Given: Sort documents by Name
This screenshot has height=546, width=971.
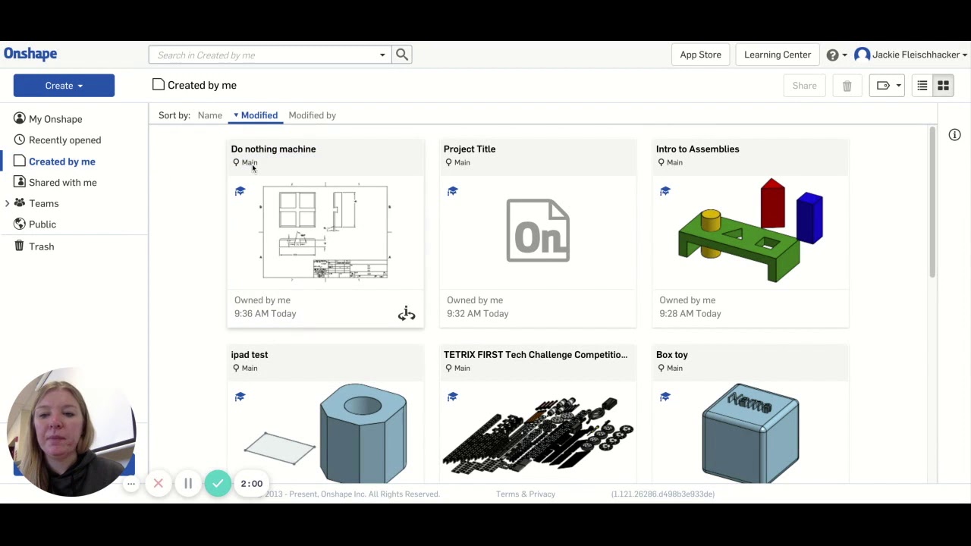Looking at the screenshot, I should (210, 115).
